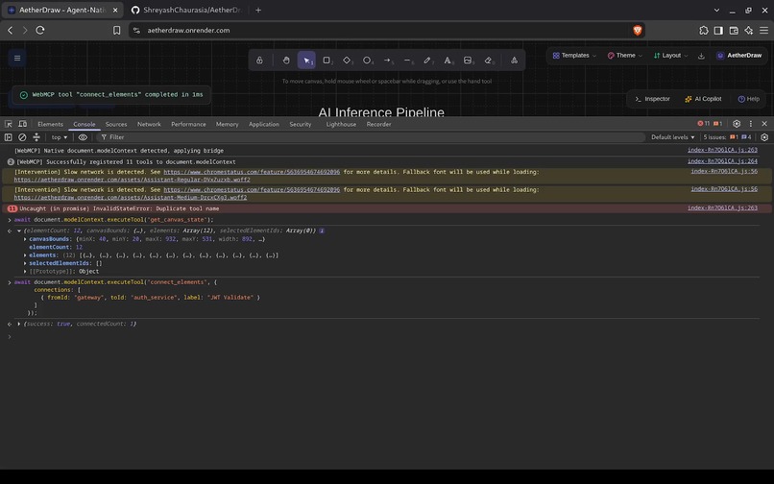Open the Theme dropdown
This screenshot has width=774, height=484.
(x=624, y=56)
